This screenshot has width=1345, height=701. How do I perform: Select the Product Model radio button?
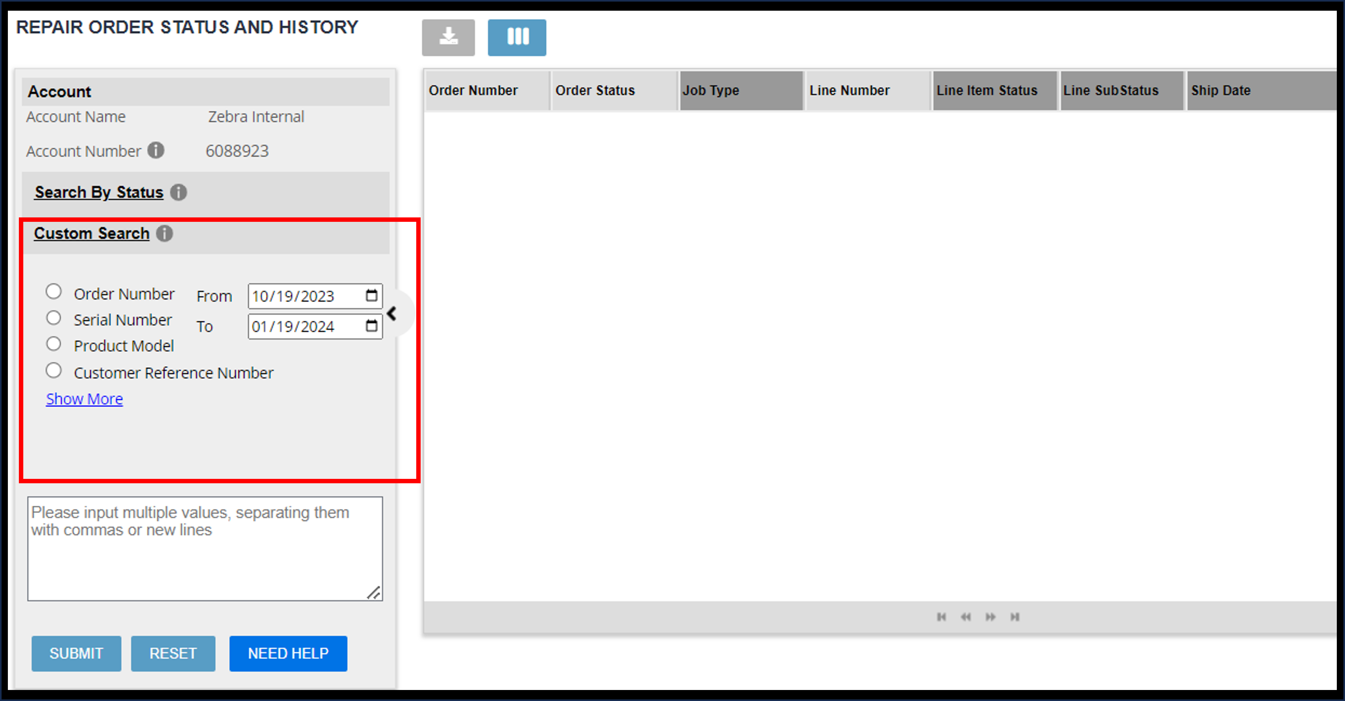[x=53, y=344]
